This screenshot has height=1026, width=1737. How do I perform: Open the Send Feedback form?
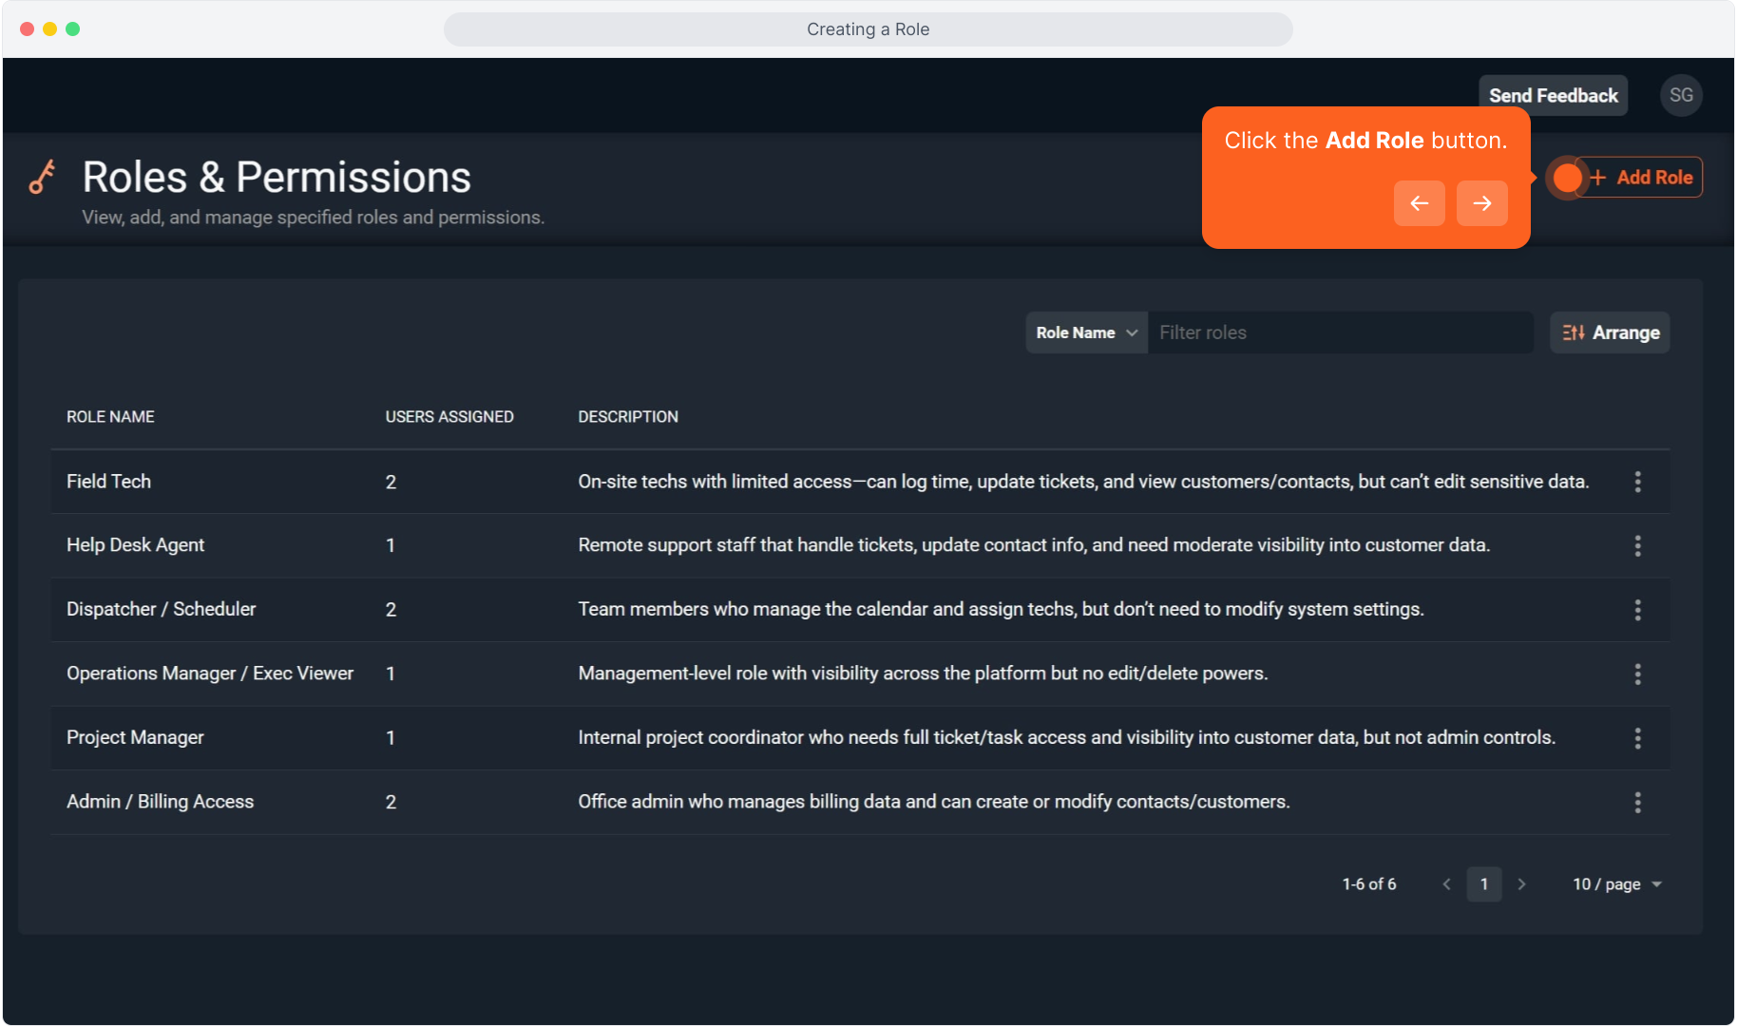(1553, 96)
